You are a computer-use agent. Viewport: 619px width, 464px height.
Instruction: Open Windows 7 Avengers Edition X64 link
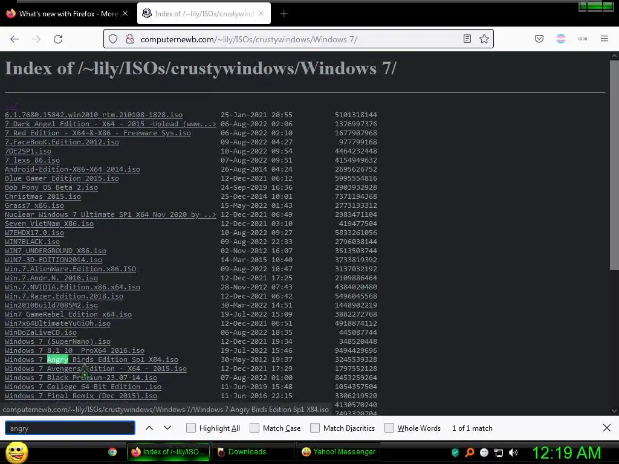coord(96,369)
